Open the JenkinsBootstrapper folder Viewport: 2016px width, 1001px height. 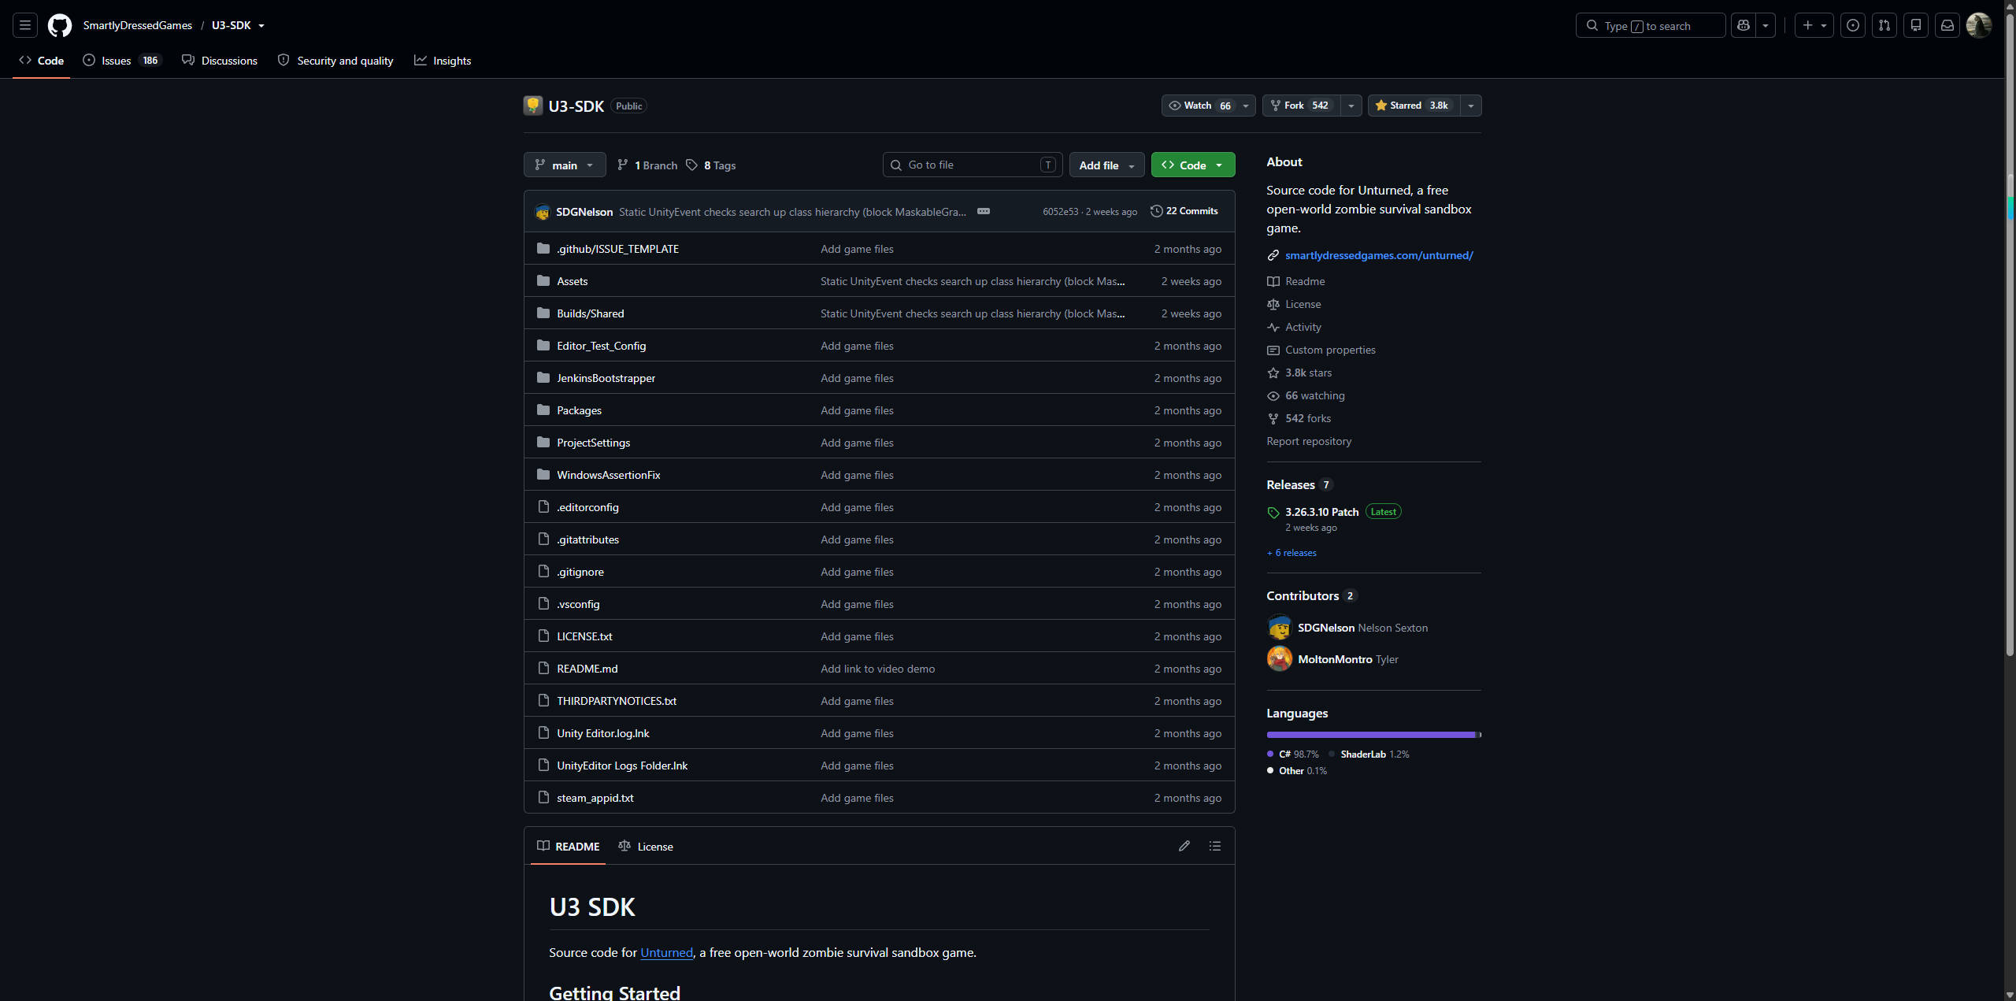(606, 378)
